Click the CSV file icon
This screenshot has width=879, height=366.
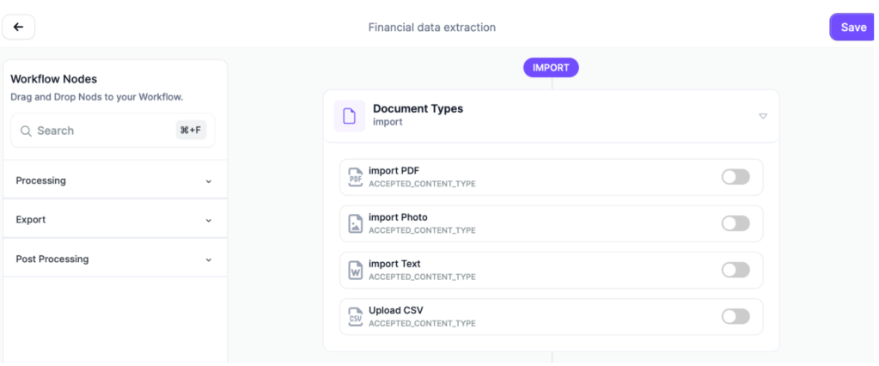(356, 317)
